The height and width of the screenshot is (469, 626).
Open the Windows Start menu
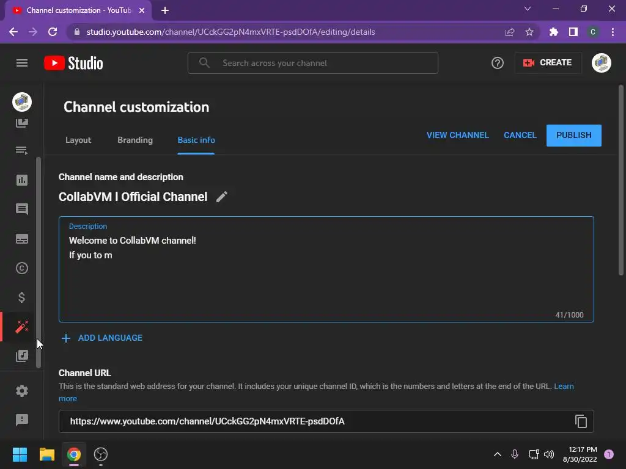pos(20,454)
